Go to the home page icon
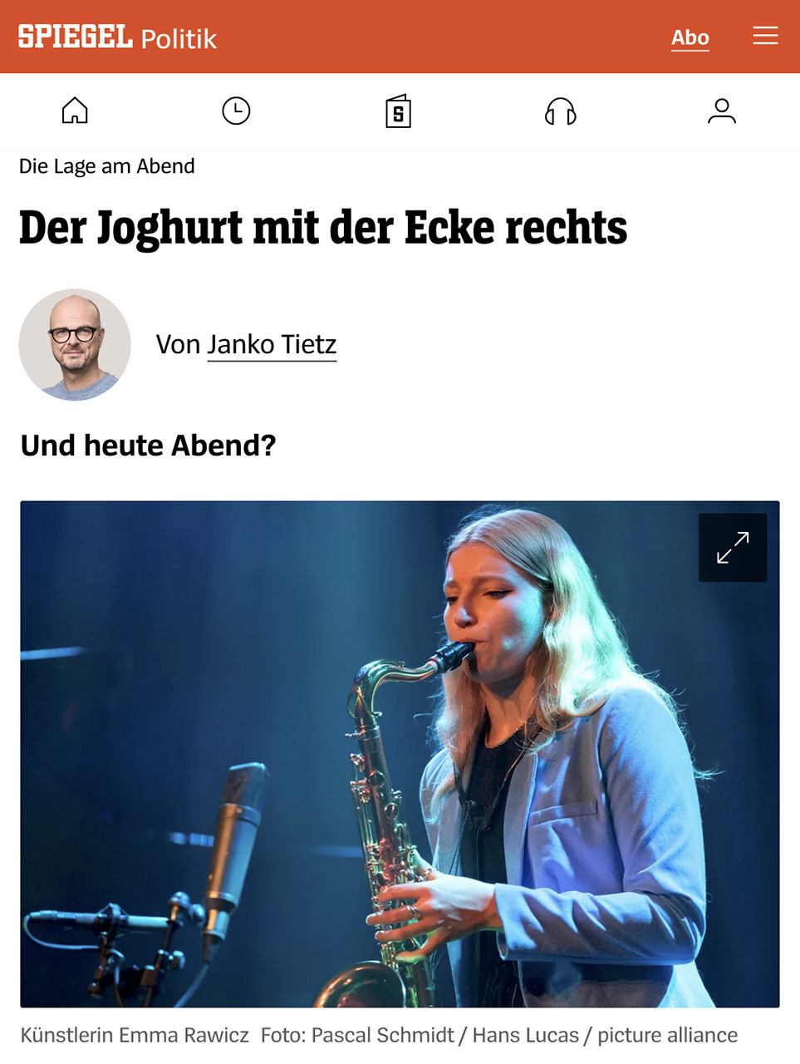The height and width of the screenshot is (1064, 800). [75, 111]
